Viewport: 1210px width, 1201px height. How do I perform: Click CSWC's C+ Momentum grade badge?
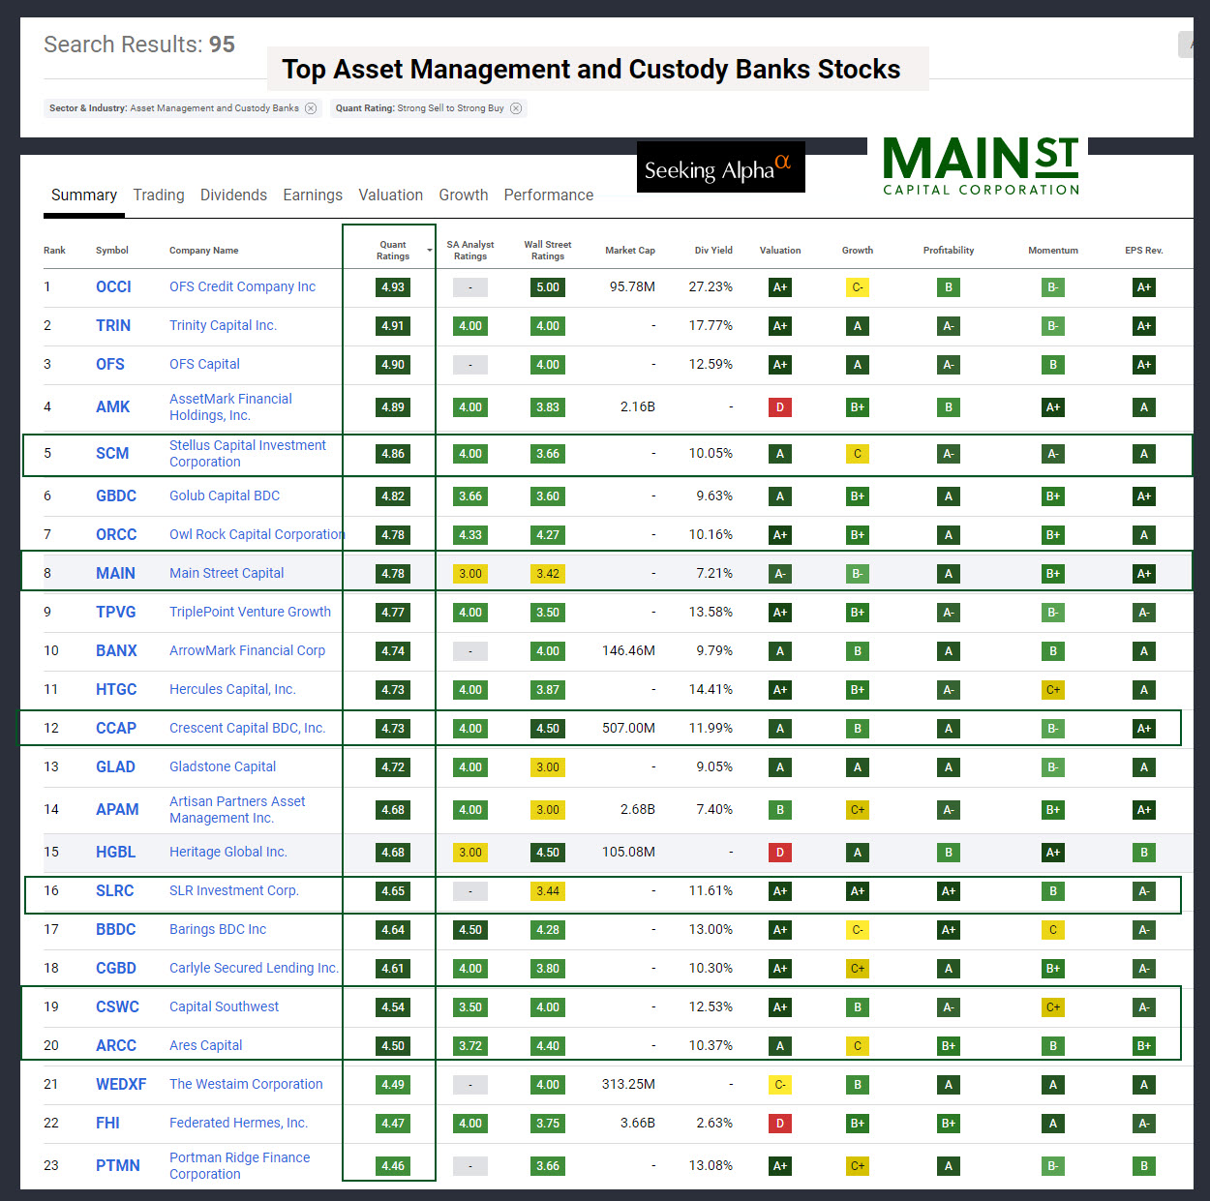(x=1052, y=1007)
